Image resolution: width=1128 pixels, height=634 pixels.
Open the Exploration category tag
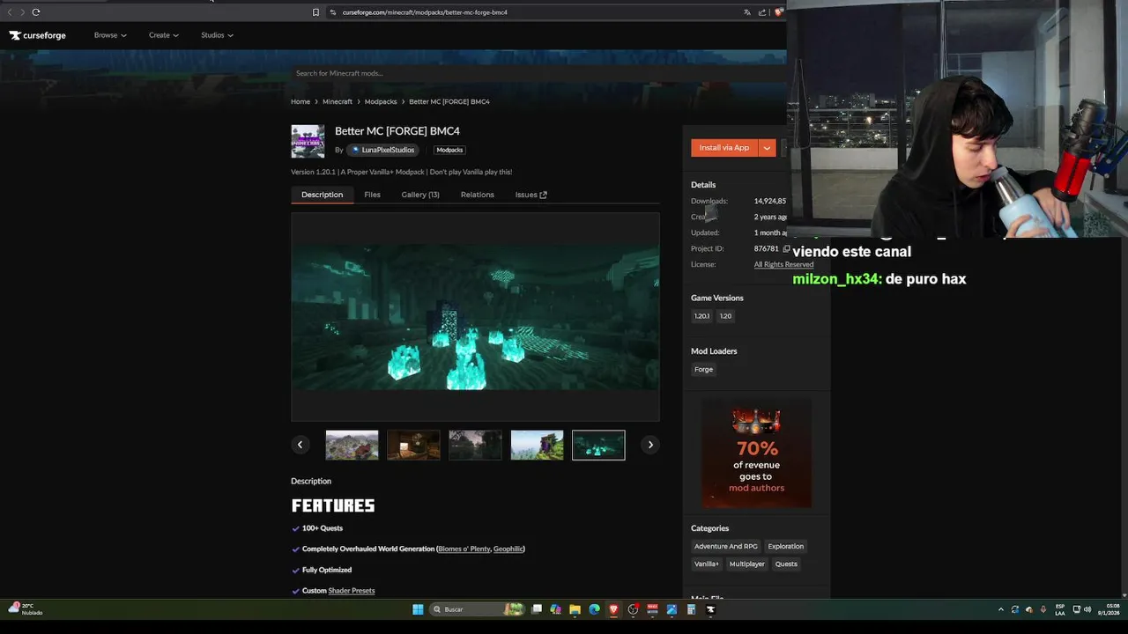785,546
